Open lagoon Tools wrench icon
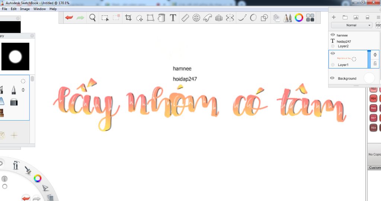381x201 pixels. 16,165
